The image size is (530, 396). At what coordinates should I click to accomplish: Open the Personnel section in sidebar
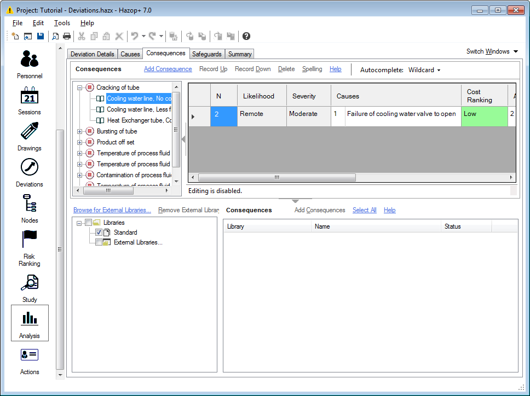(x=30, y=64)
